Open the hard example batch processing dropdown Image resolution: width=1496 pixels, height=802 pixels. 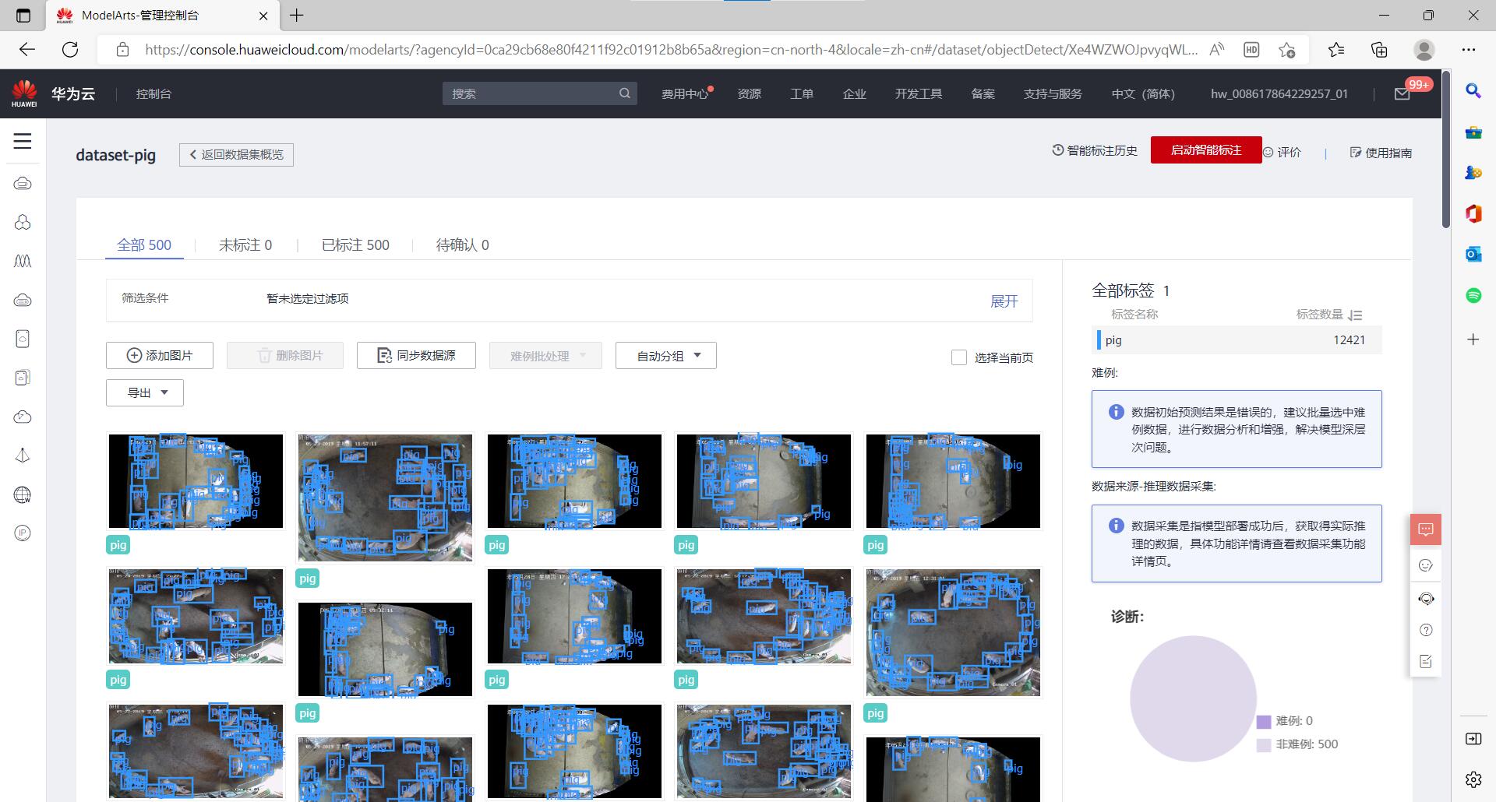click(x=546, y=356)
